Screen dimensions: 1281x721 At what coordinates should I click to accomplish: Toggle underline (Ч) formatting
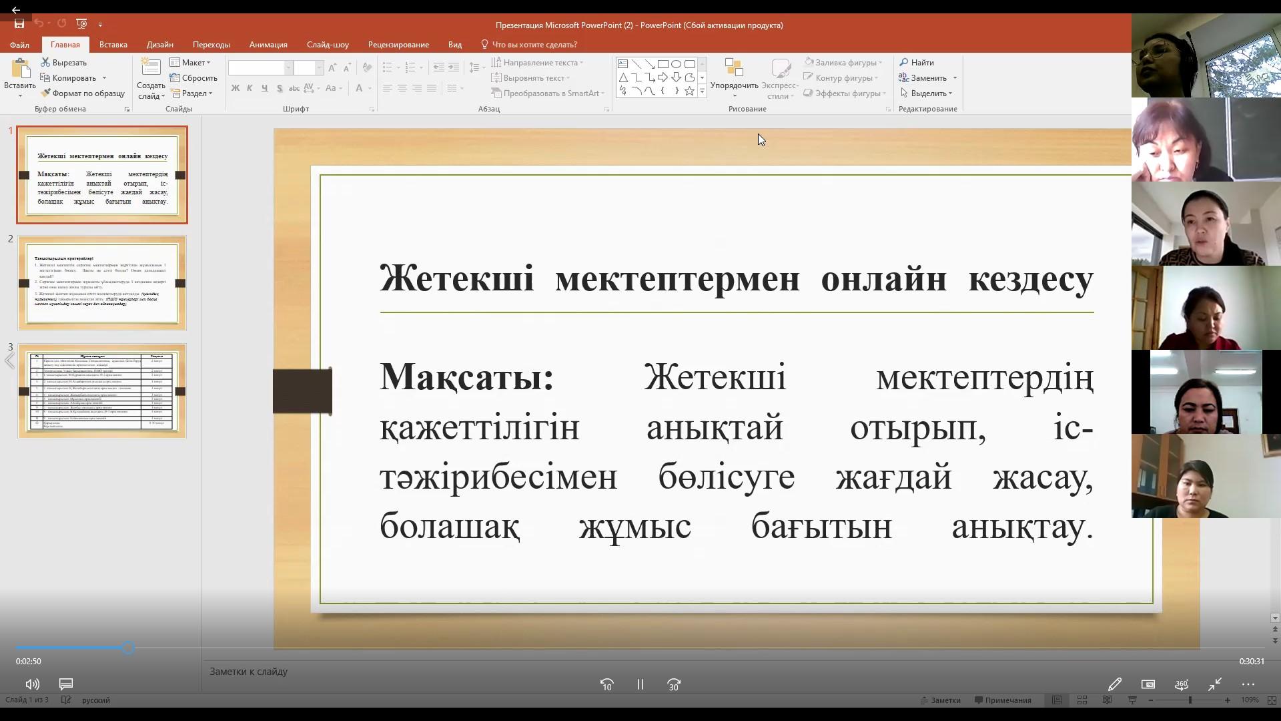point(265,88)
